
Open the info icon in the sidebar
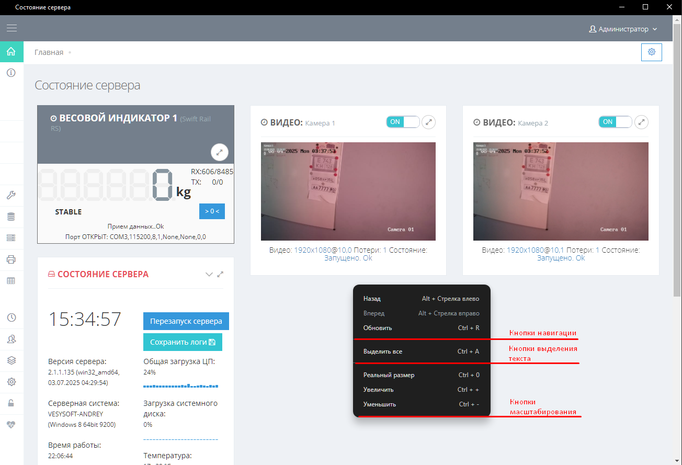[x=11, y=73]
